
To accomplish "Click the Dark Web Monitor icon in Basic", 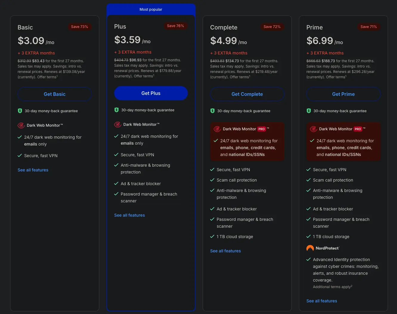I will 21,125.
